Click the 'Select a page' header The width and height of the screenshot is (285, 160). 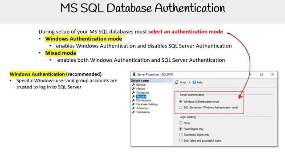(x=140, y=80)
